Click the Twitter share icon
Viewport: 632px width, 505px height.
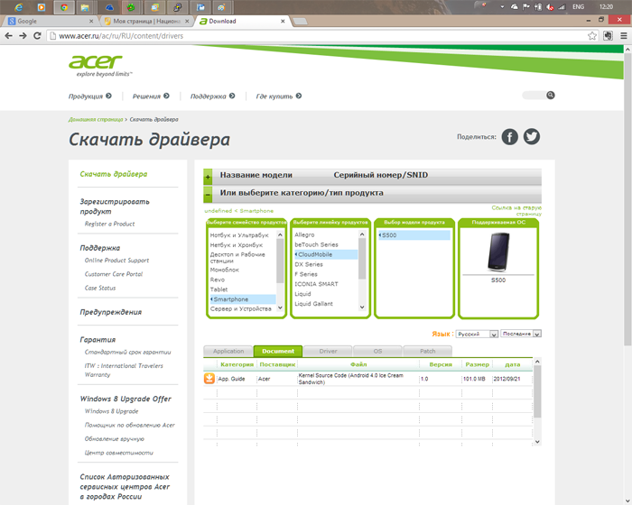tap(532, 136)
